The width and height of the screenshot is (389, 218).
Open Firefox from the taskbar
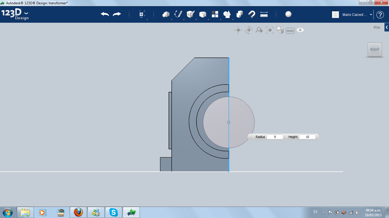point(78,212)
